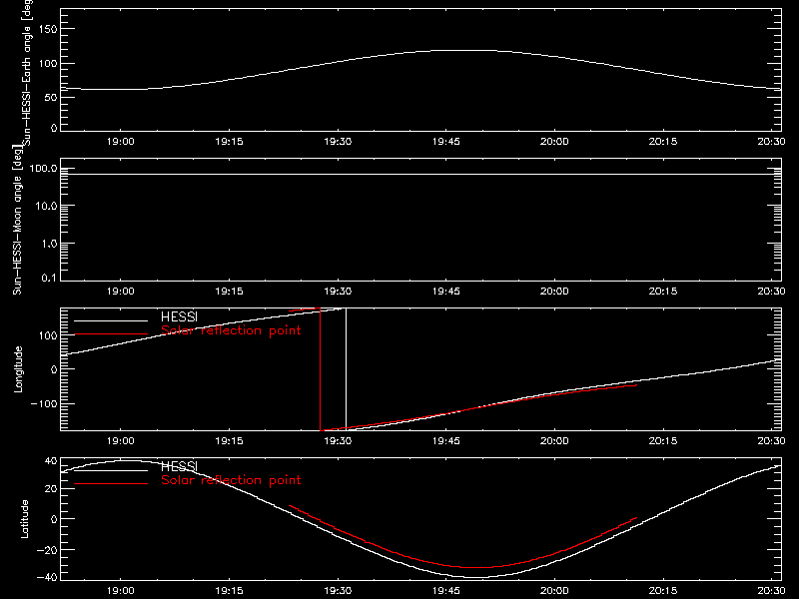Click 19:00 under the Longitude plot

tap(121, 441)
